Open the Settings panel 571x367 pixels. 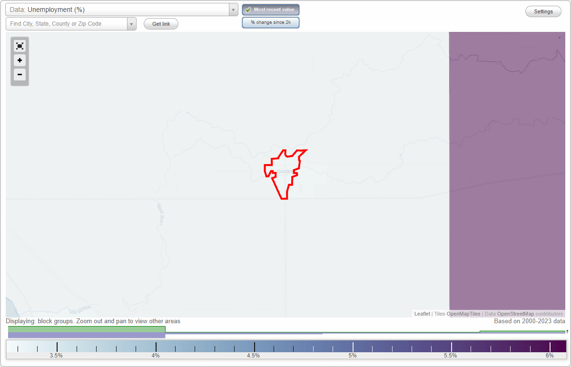pyautogui.click(x=543, y=11)
